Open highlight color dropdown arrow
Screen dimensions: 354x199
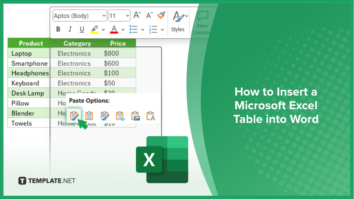click(103, 30)
